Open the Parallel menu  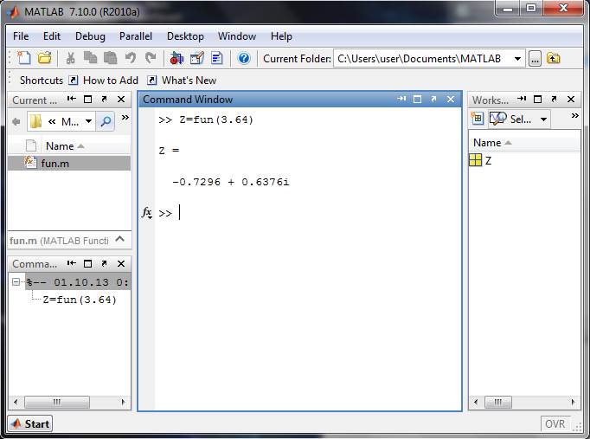(x=136, y=36)
